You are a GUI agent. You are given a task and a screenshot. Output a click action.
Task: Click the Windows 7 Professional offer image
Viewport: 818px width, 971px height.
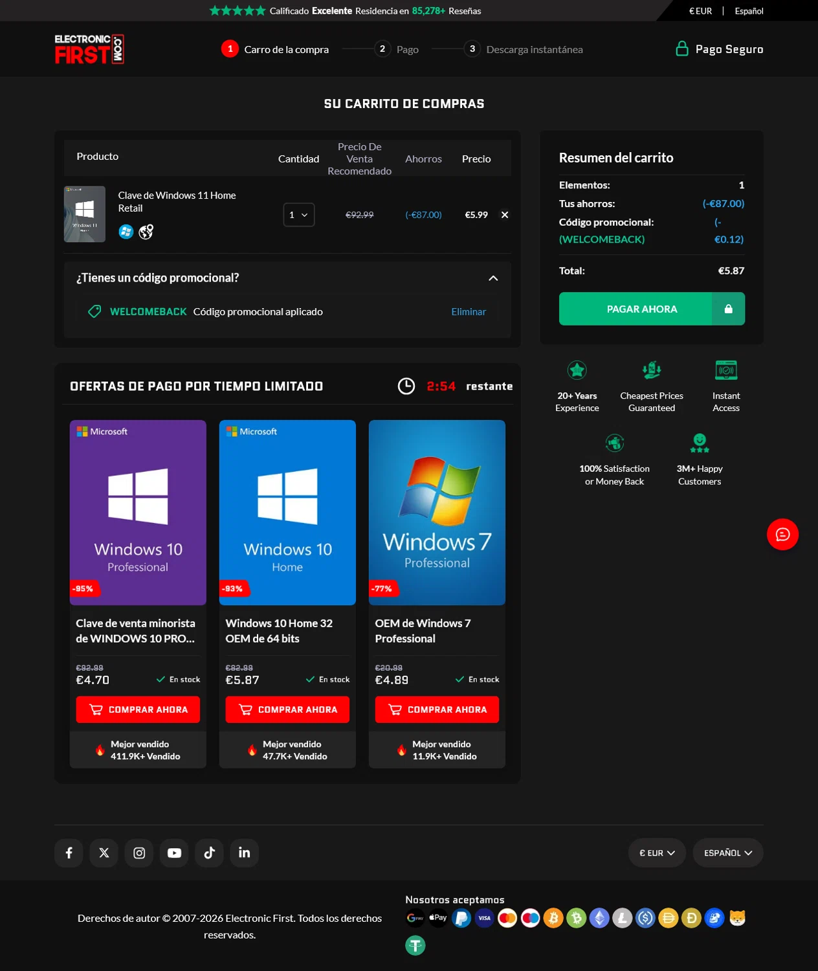(x=437, y=513)
